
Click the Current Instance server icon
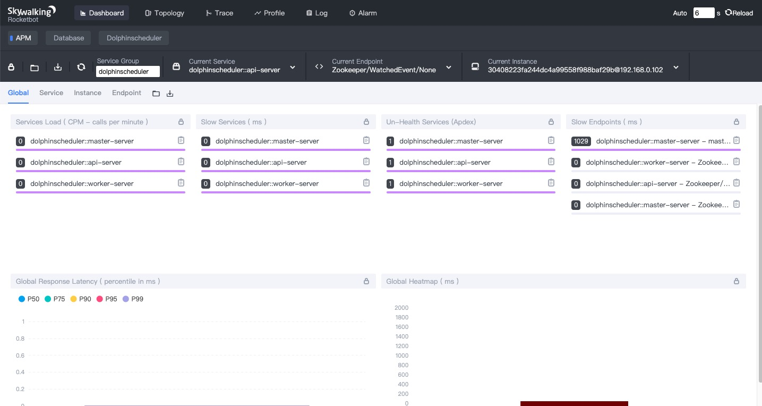click(x=475, y=66)
